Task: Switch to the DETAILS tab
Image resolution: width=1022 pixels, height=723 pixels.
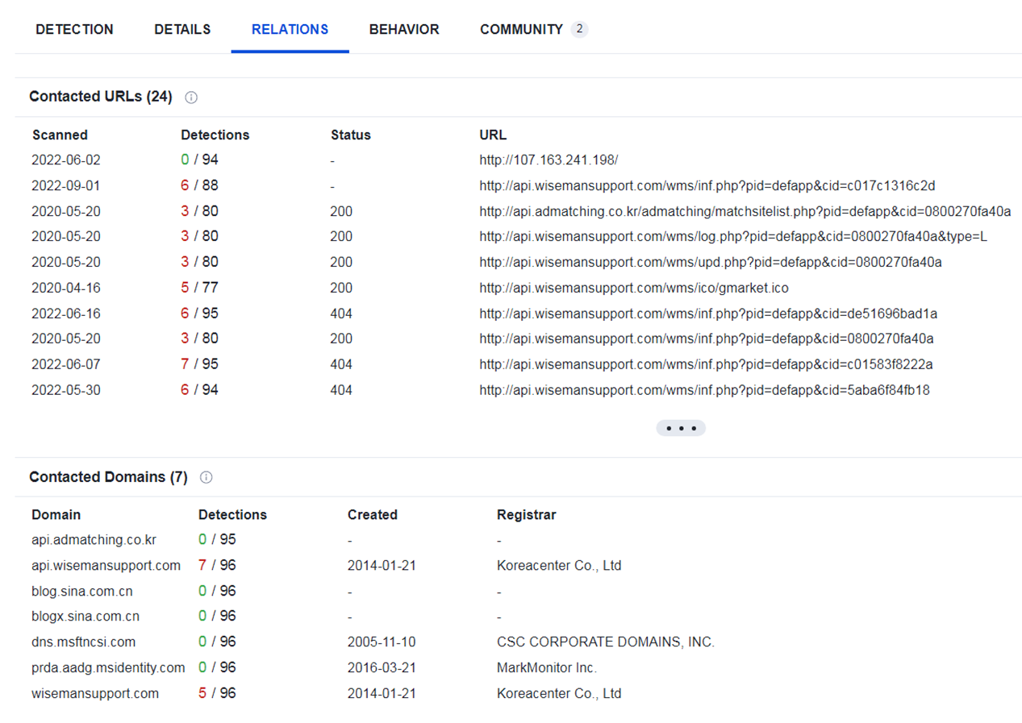Action: (x=182, y=29)
